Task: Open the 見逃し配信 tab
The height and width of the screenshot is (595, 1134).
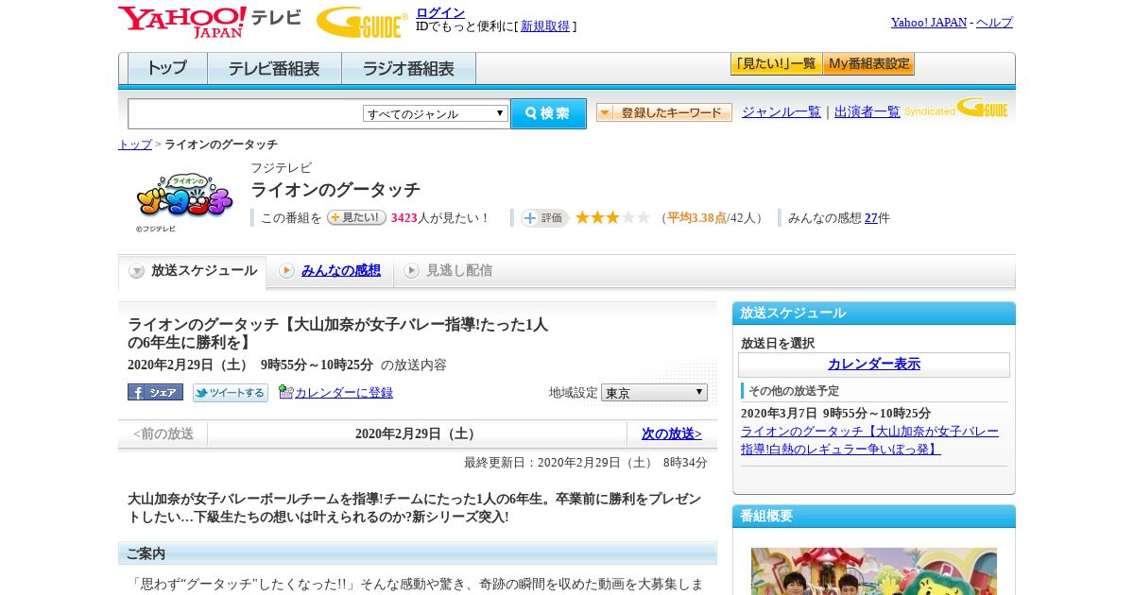Action: (458, 271)
